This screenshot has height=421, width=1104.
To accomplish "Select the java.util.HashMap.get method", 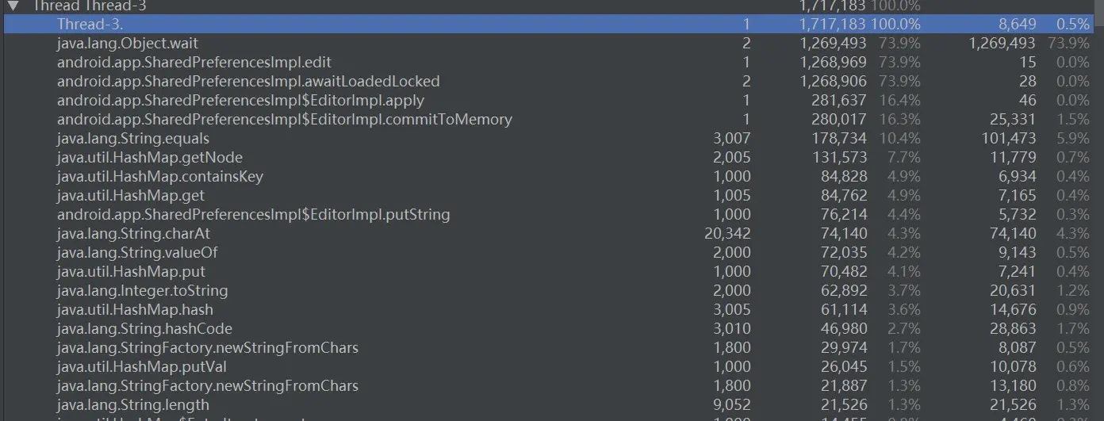I will pos(552,195).
